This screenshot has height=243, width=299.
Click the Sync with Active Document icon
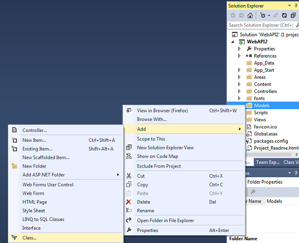[276, 15]
